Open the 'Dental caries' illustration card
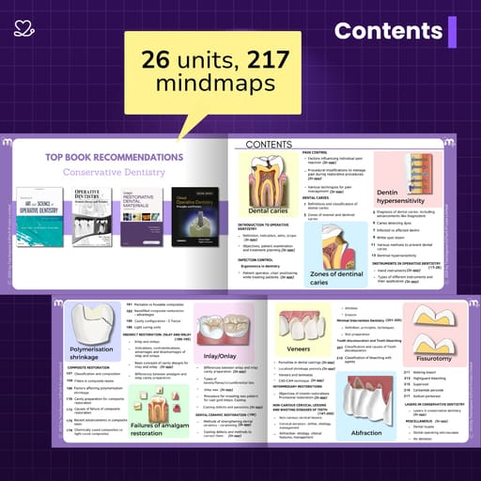Screen dimensions: 481x481 click(x=269, y=184)
